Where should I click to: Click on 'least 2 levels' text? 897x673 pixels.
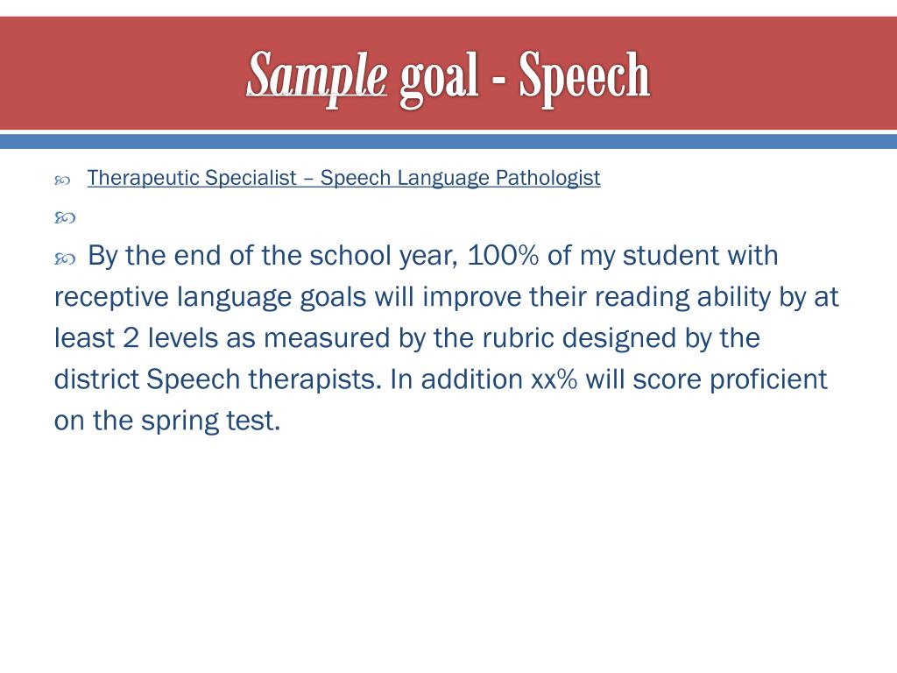click(136, 337)
